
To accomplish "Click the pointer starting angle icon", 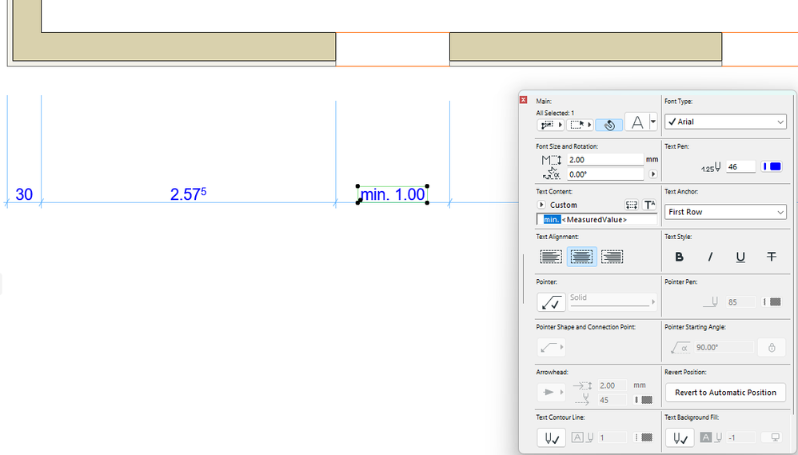I will [680, 348].
